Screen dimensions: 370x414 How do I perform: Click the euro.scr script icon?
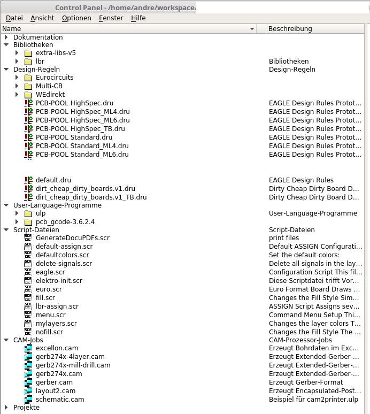[x=28, y=289]
